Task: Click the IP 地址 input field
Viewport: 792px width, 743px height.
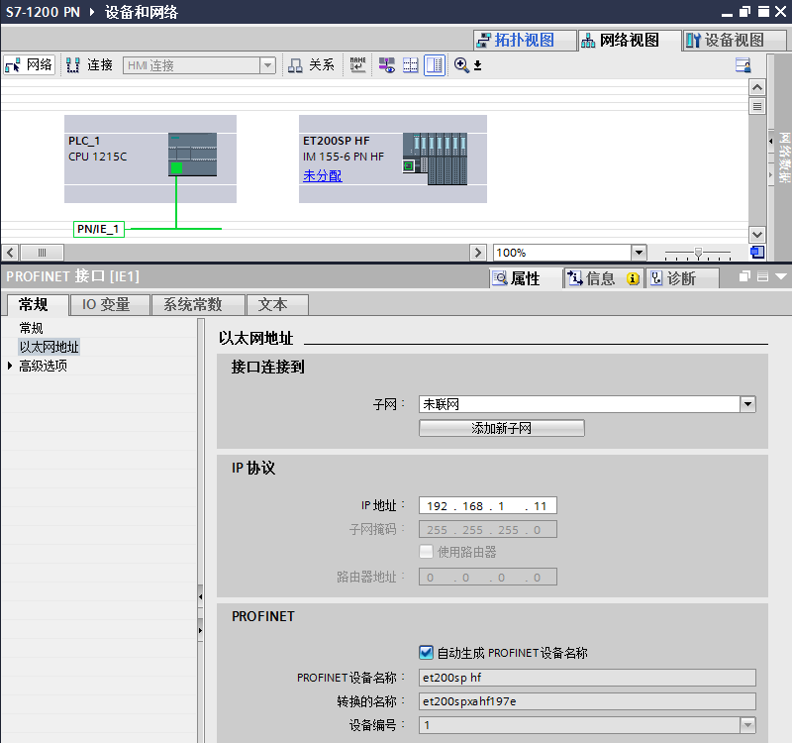Action: [x=488, y=505]
